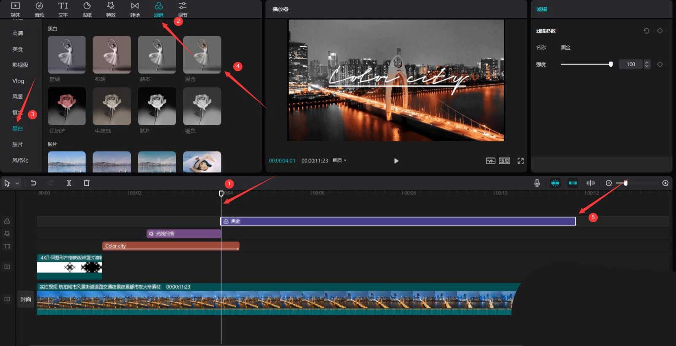Select the 默片 filter thumbnail

pyautogui.click(x=157, y=106)
